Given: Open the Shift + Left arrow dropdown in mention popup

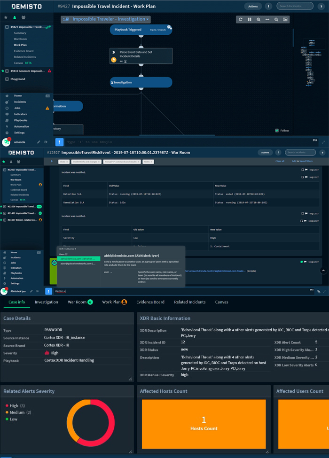Looking at the screenshot, I should point(68,249).
